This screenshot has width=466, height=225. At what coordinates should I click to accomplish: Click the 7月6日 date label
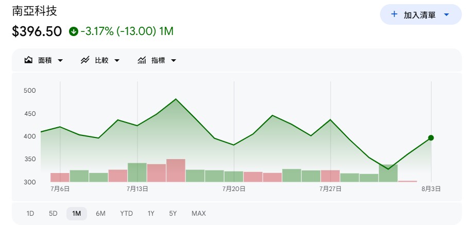(x=60, y=189)
